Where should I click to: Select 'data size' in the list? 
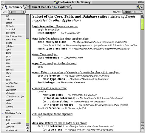(x=10, y=19)
